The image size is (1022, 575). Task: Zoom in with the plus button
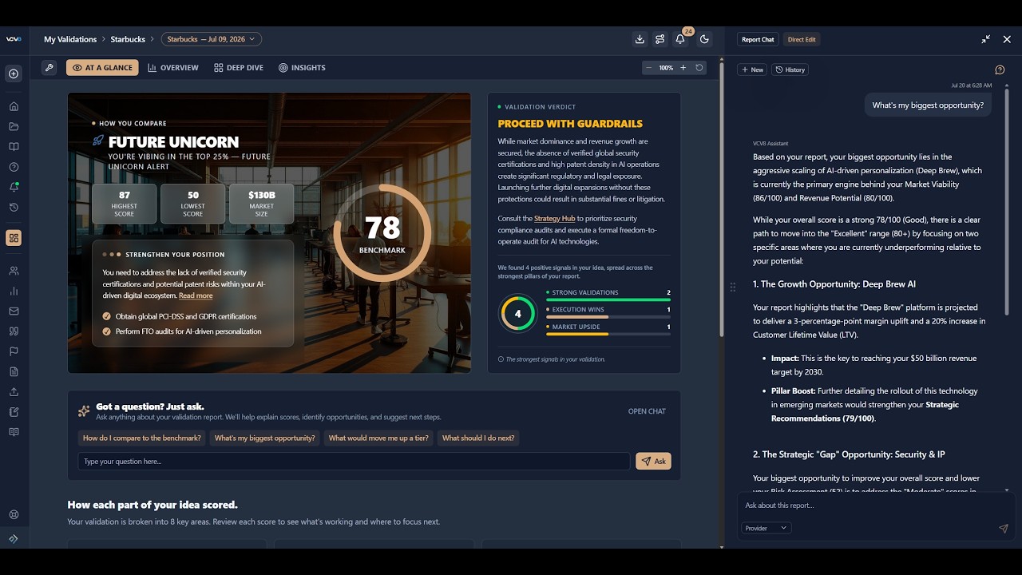point(683,68)
